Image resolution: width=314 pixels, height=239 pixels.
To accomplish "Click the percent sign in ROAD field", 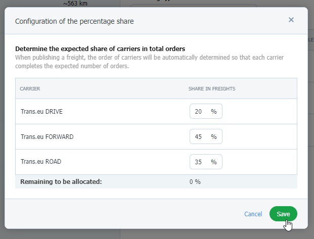I will [x=214, y=162].
